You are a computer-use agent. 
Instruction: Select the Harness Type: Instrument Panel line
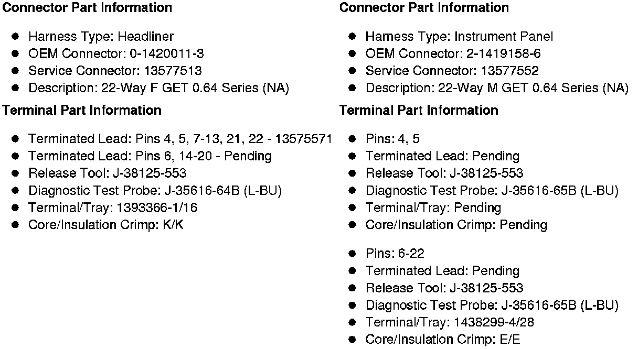point(459,37)
